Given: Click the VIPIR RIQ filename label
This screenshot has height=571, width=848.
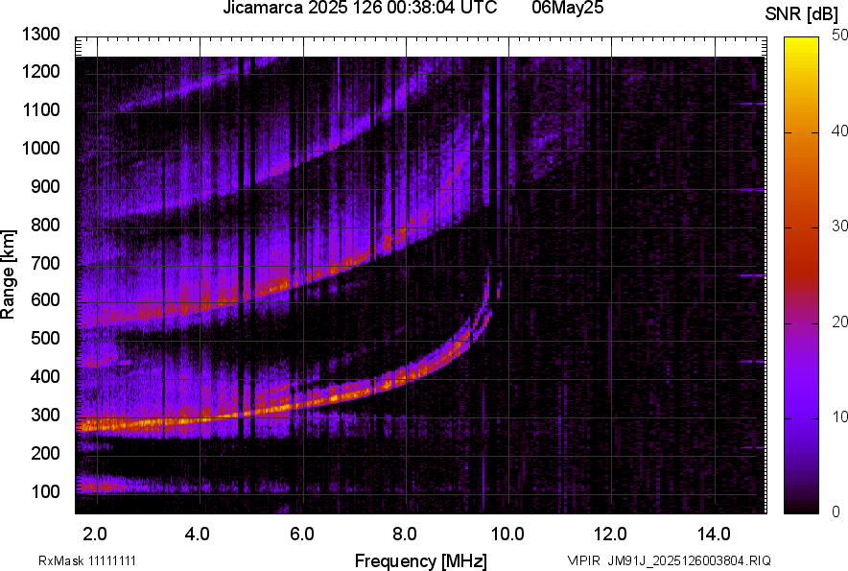Looking at the screenshot, I should point(669,560).
